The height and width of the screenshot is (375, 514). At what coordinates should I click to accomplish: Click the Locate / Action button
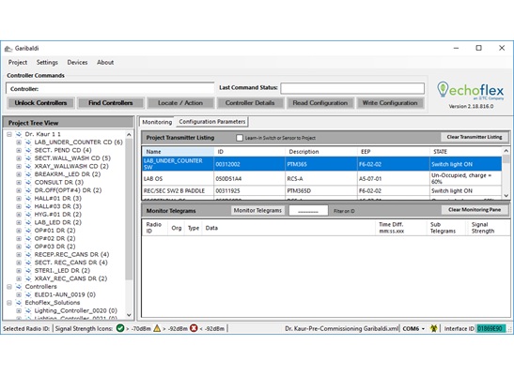coord(180,103)
